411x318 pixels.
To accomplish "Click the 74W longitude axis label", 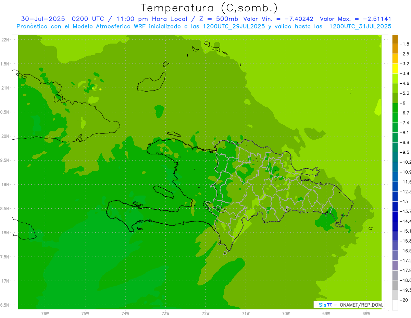I will (125, 313).
